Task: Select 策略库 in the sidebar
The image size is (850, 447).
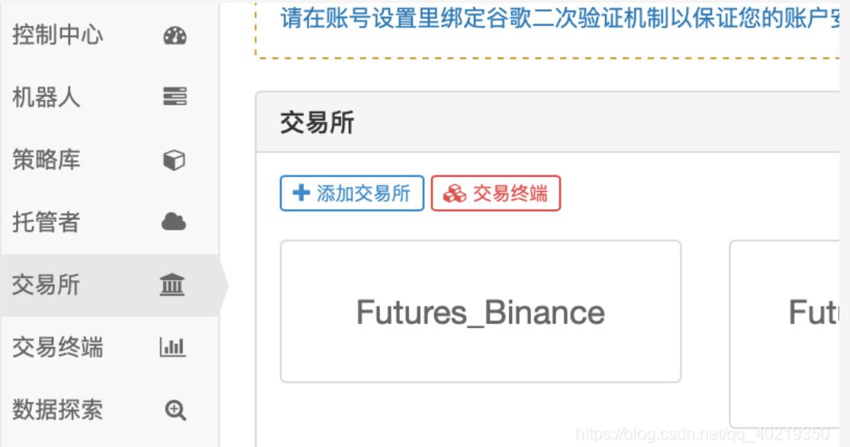Action: 47,160
